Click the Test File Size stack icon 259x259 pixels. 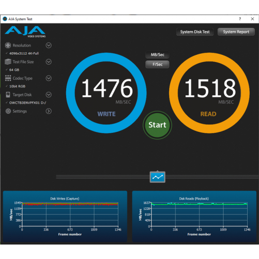8,62
